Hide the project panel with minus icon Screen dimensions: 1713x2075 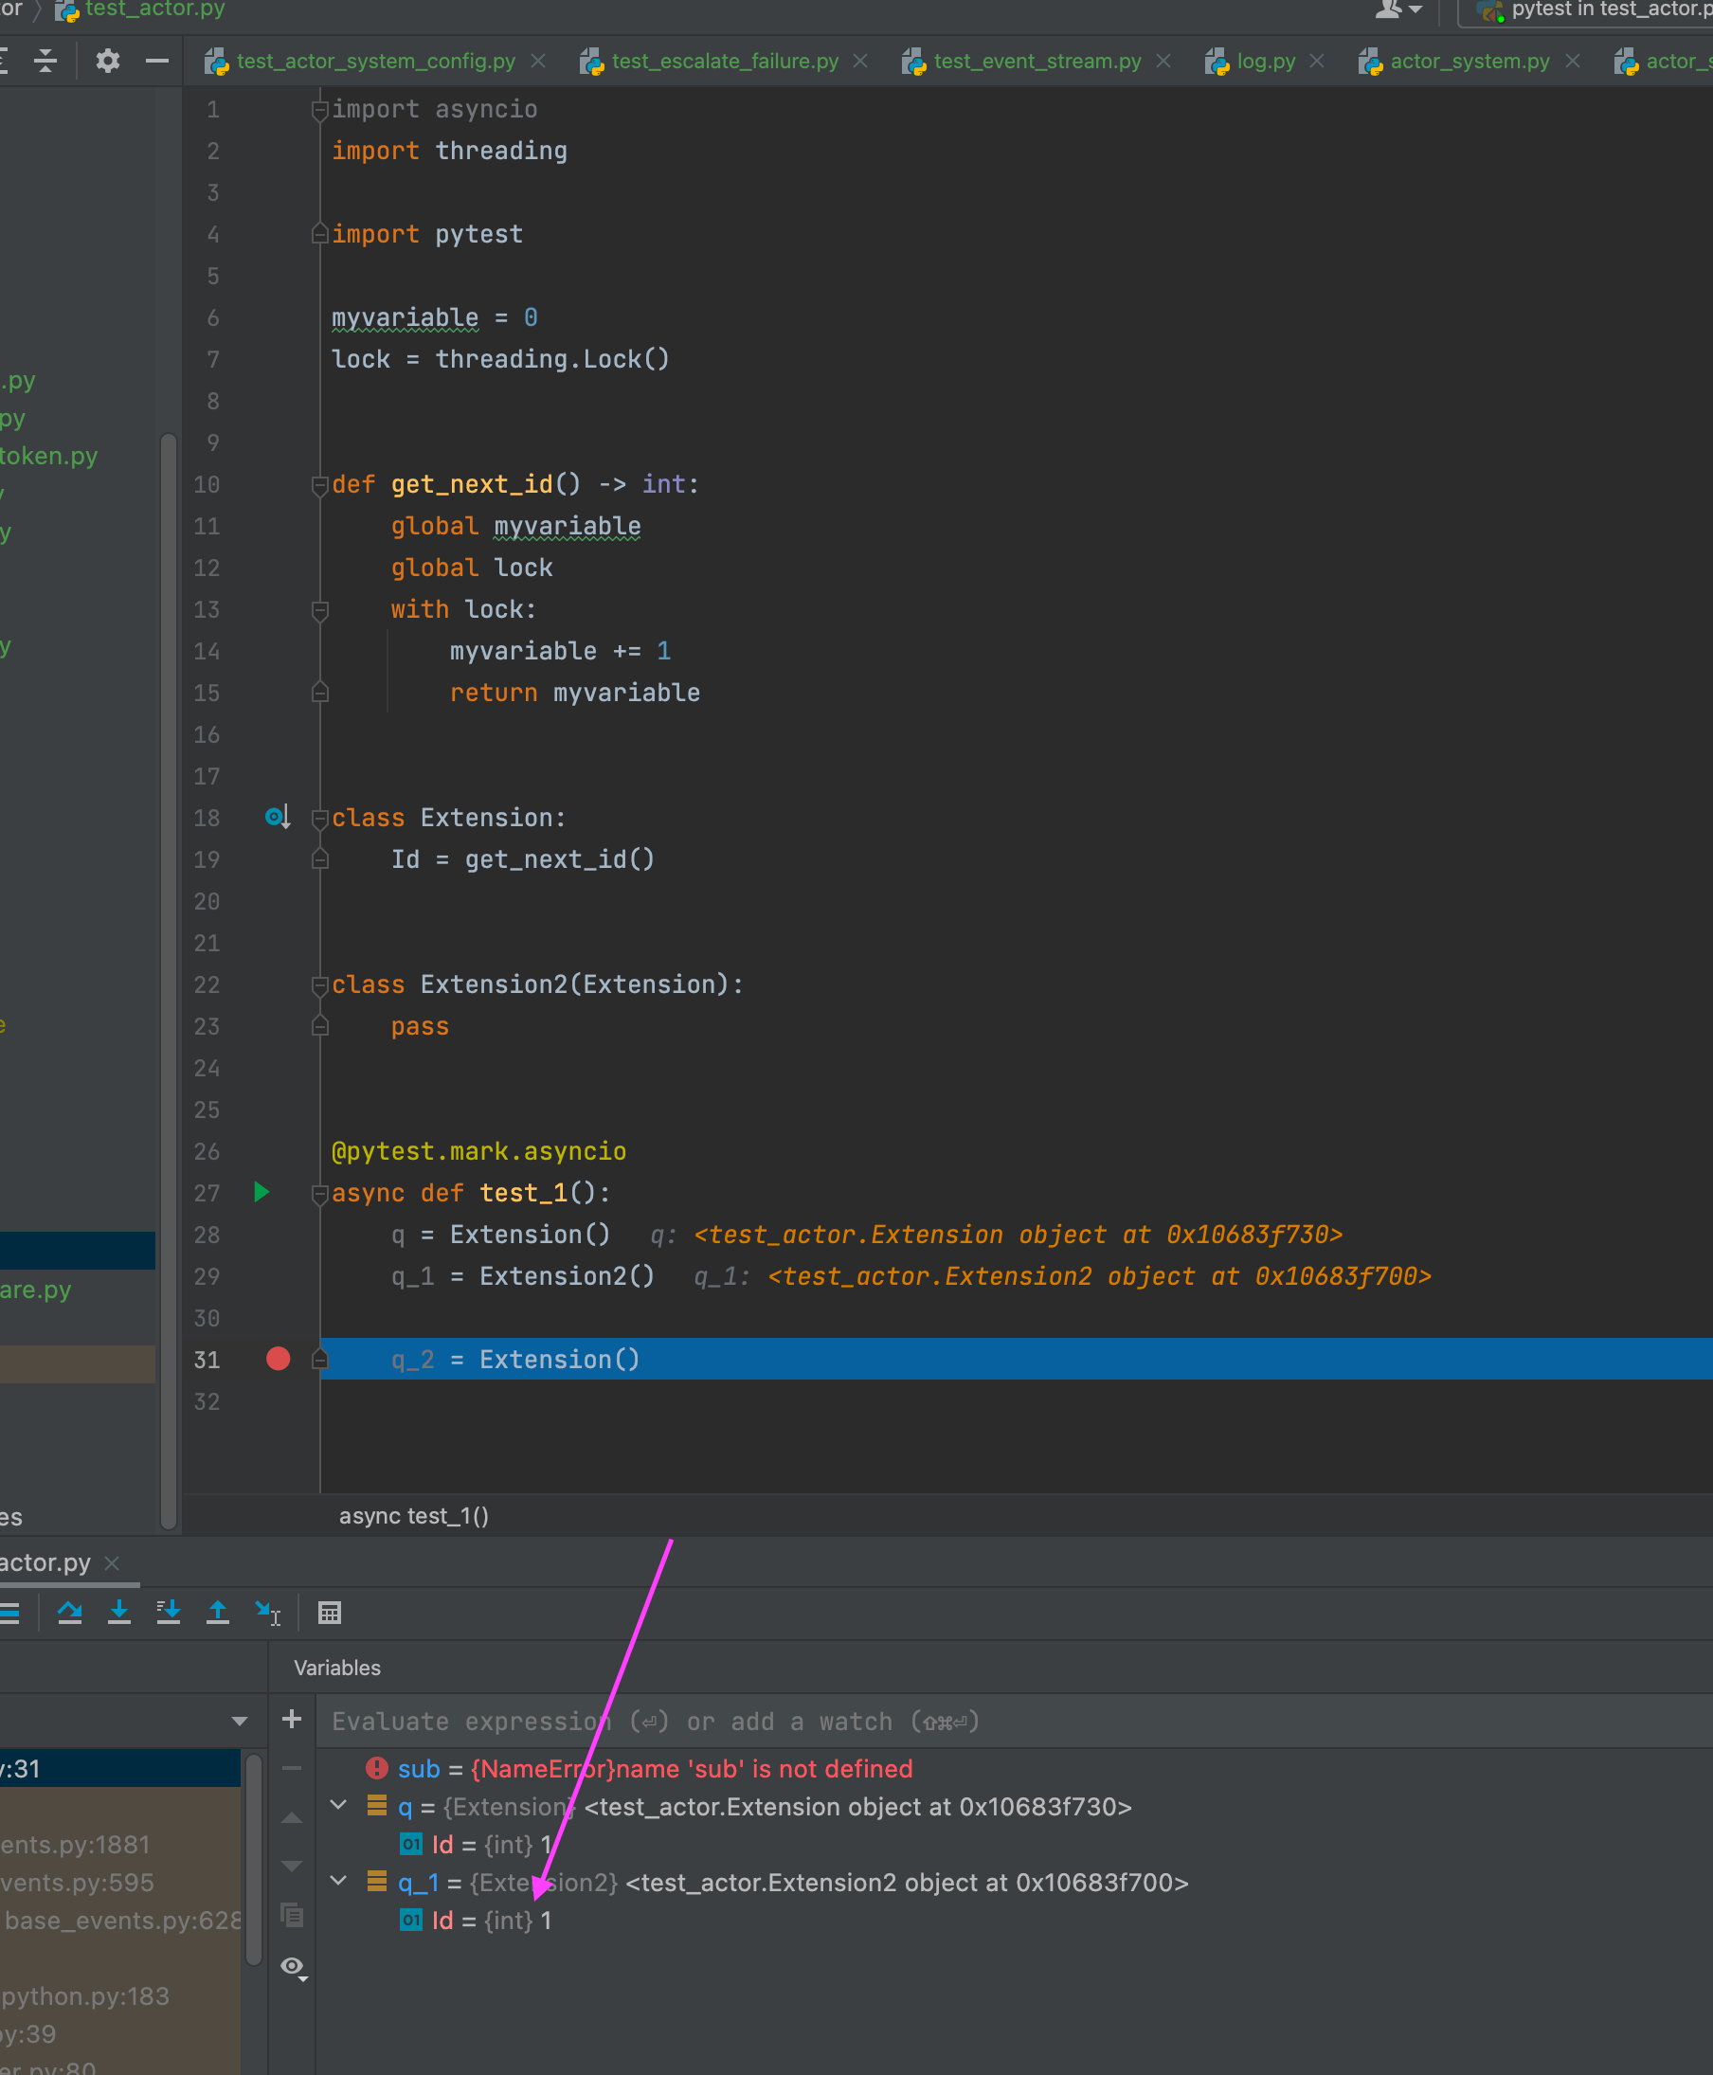coord(157,62)
